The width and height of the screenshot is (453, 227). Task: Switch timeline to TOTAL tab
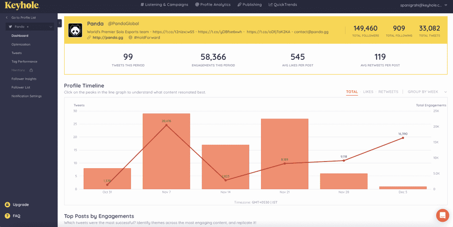(352, 92)
